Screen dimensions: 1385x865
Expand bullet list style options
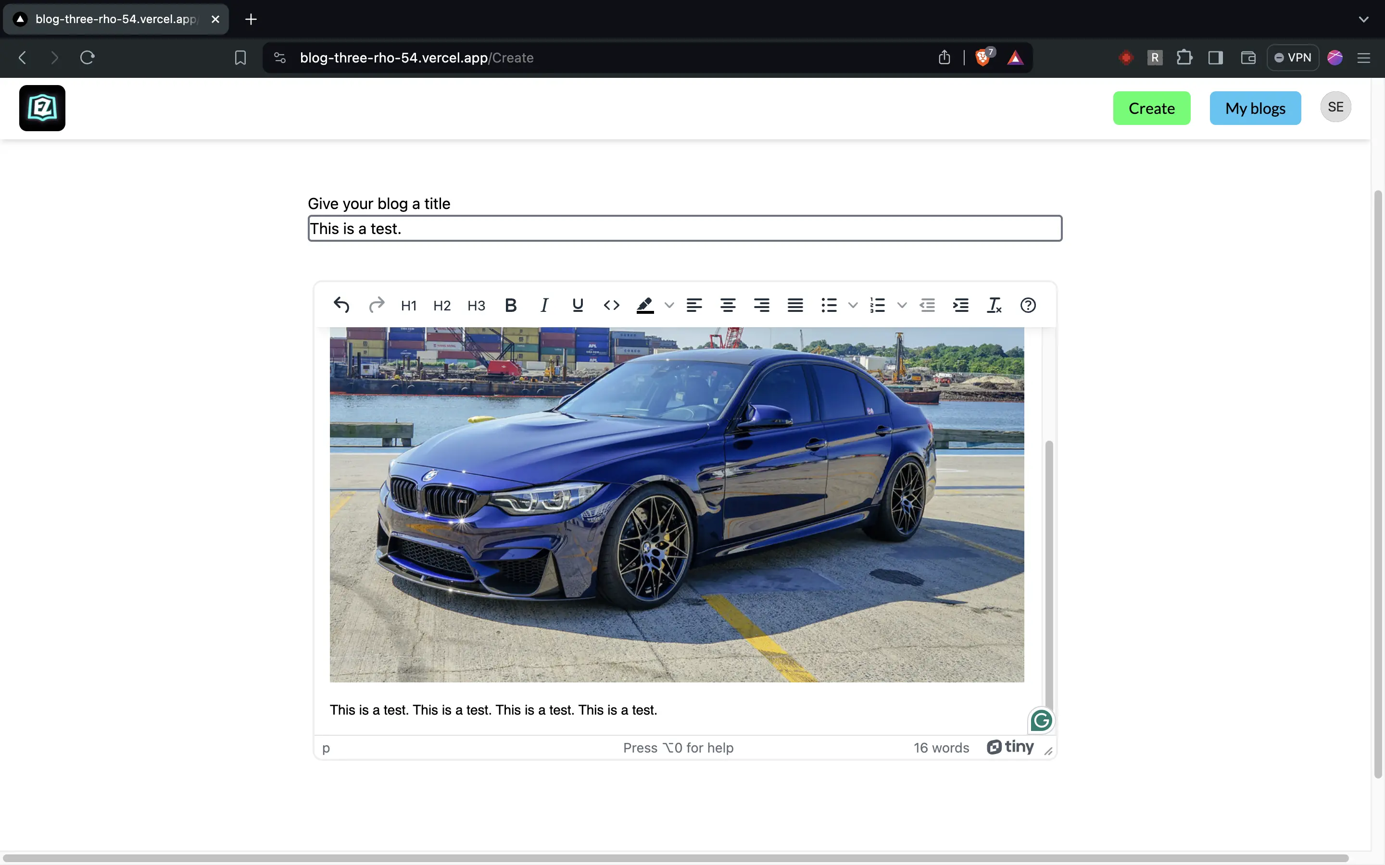click(853, 306)
